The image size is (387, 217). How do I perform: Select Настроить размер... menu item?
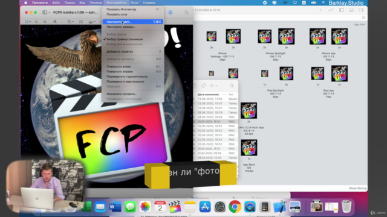click(133, 27)
